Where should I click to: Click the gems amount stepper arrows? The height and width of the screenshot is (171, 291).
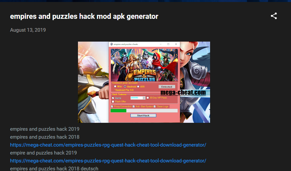tap(144, 98)
